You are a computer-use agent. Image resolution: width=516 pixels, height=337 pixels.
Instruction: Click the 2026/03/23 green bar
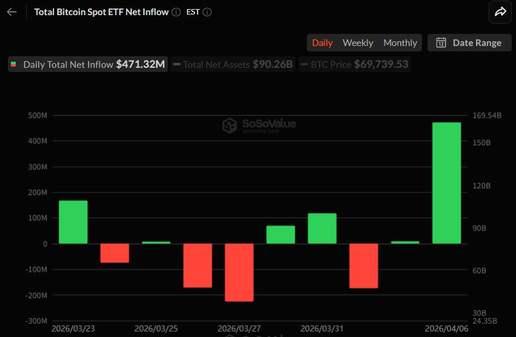[x=73, y=222]
